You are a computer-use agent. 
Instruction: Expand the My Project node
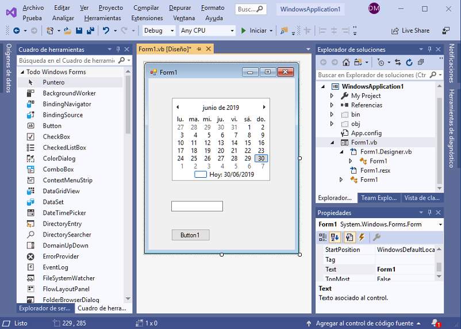[332, 96]
